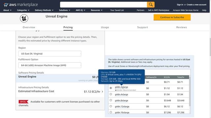Click the $7.296 total price cell
Image resolution: width=211 pixels, height=118 pixels.
click(x=181, y=112)
